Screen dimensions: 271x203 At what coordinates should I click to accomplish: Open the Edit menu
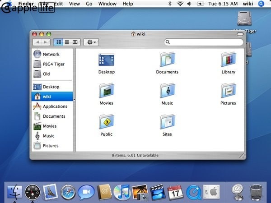pyautogui.click(x=58, y=4)
